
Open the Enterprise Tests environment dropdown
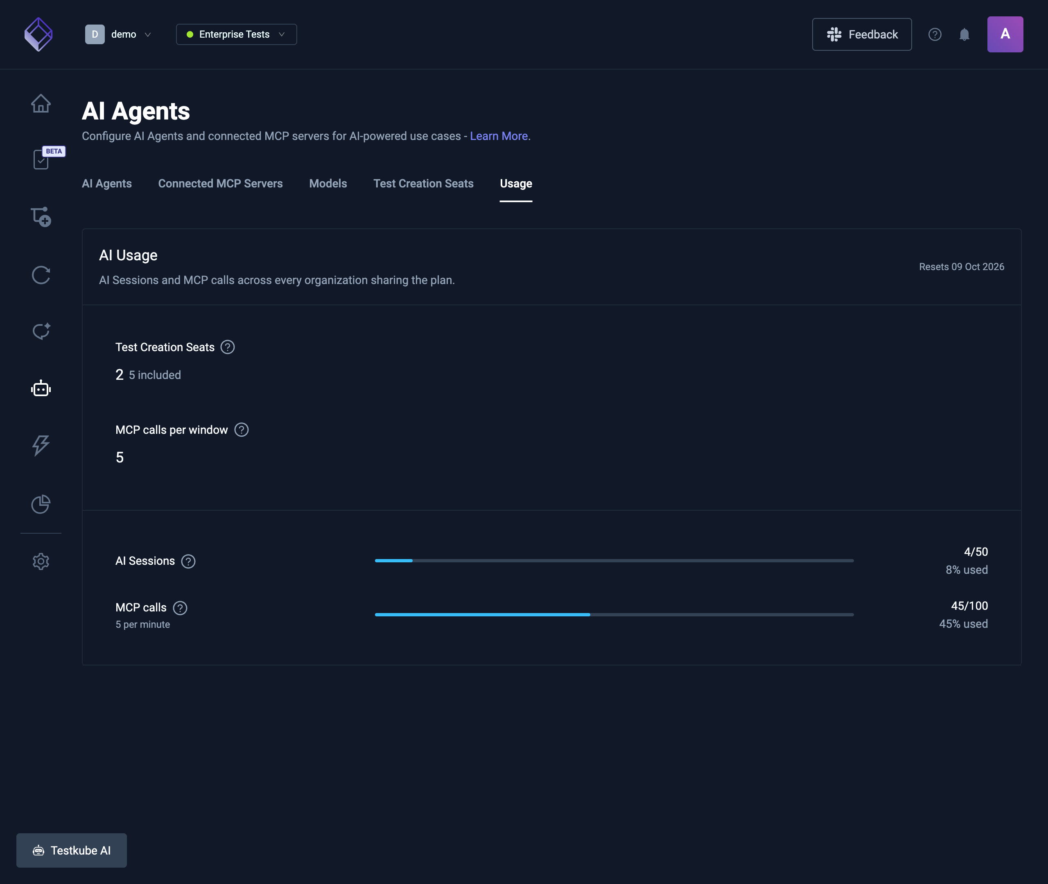click(236, 34)
